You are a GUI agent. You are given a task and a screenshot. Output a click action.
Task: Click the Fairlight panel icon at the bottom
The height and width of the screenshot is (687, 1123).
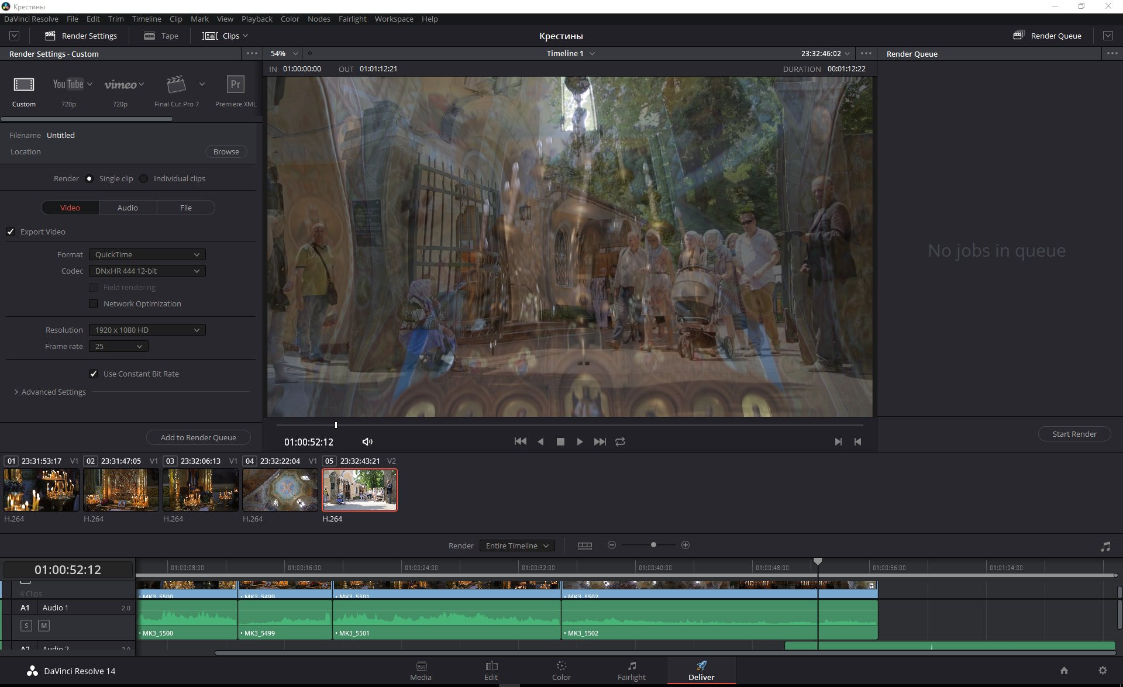pyautogui.click(x=631, y=670)
